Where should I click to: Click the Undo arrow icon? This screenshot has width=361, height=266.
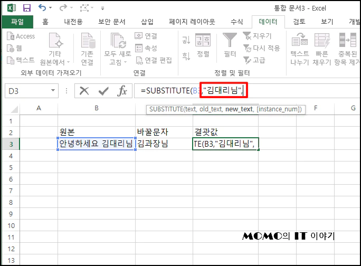(x=42, y=8)
